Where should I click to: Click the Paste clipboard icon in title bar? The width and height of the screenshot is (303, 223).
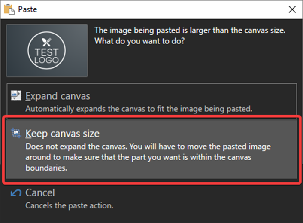tap(9, 9)
